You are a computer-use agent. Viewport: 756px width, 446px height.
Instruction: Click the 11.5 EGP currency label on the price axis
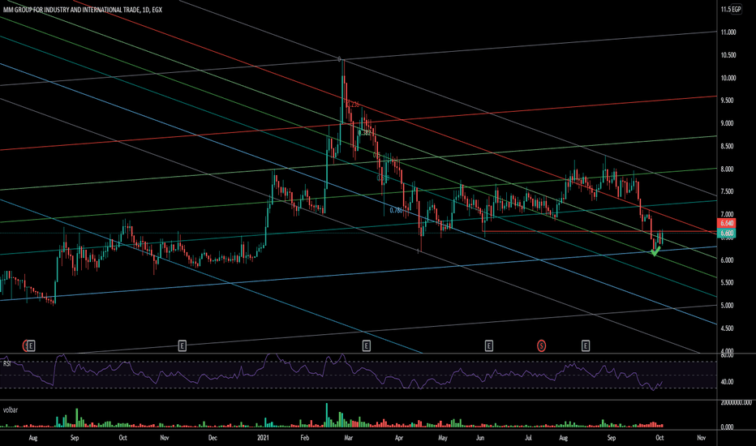pos(731,9)
